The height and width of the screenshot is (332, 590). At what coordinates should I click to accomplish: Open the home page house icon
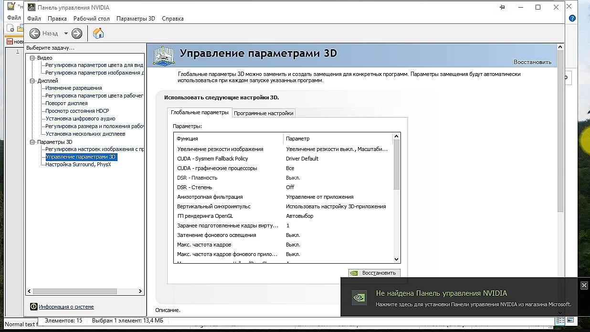pyautogui.click(x=98, y=33)
